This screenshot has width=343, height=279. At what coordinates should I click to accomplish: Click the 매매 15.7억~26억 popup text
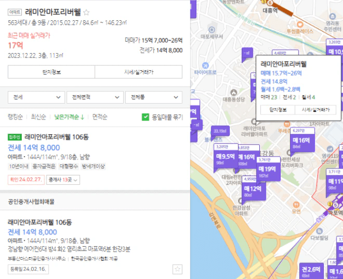[281, 73]
